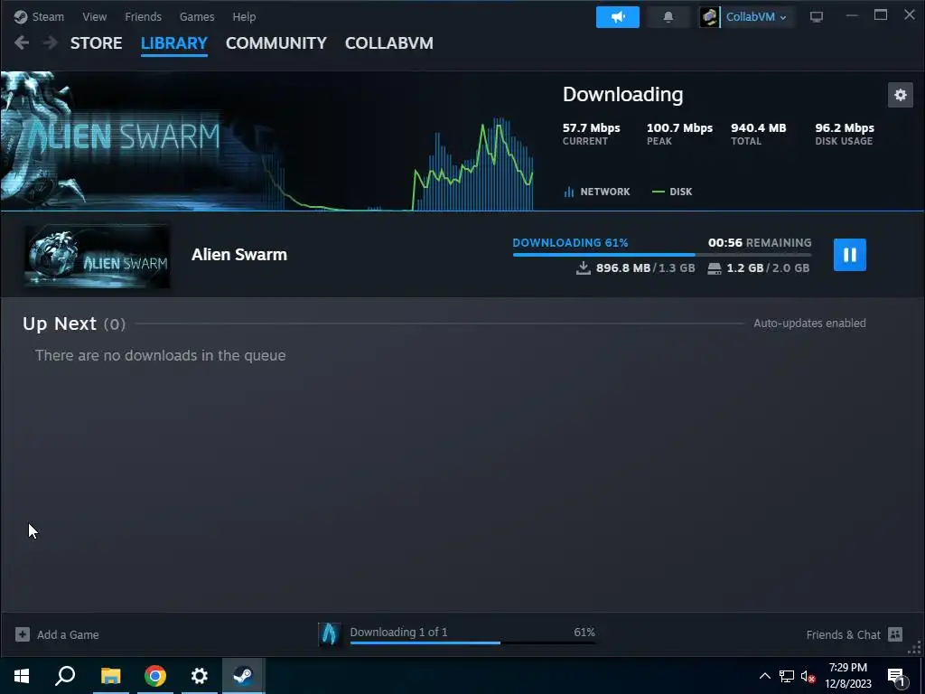Click the 940.4 MB TOTAL value
Viewport: 925px width, 694px height.
click(759, 128)
